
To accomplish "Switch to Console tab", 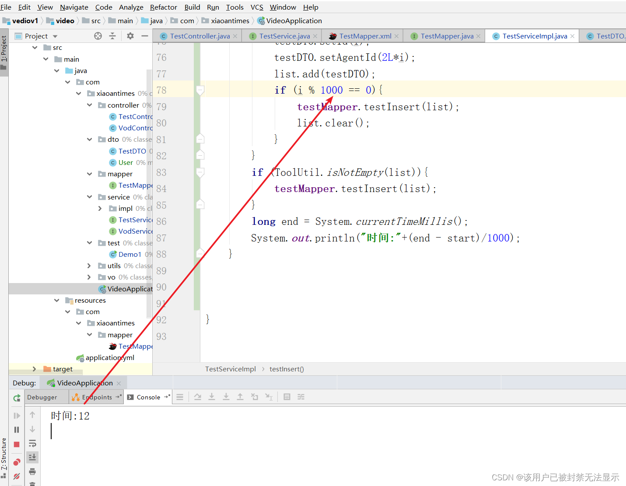I will (x=148, y=397).
